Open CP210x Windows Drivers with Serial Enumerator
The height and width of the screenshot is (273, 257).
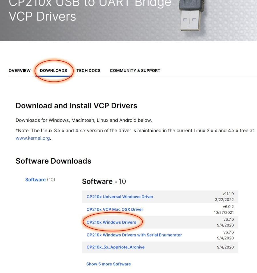134,235
